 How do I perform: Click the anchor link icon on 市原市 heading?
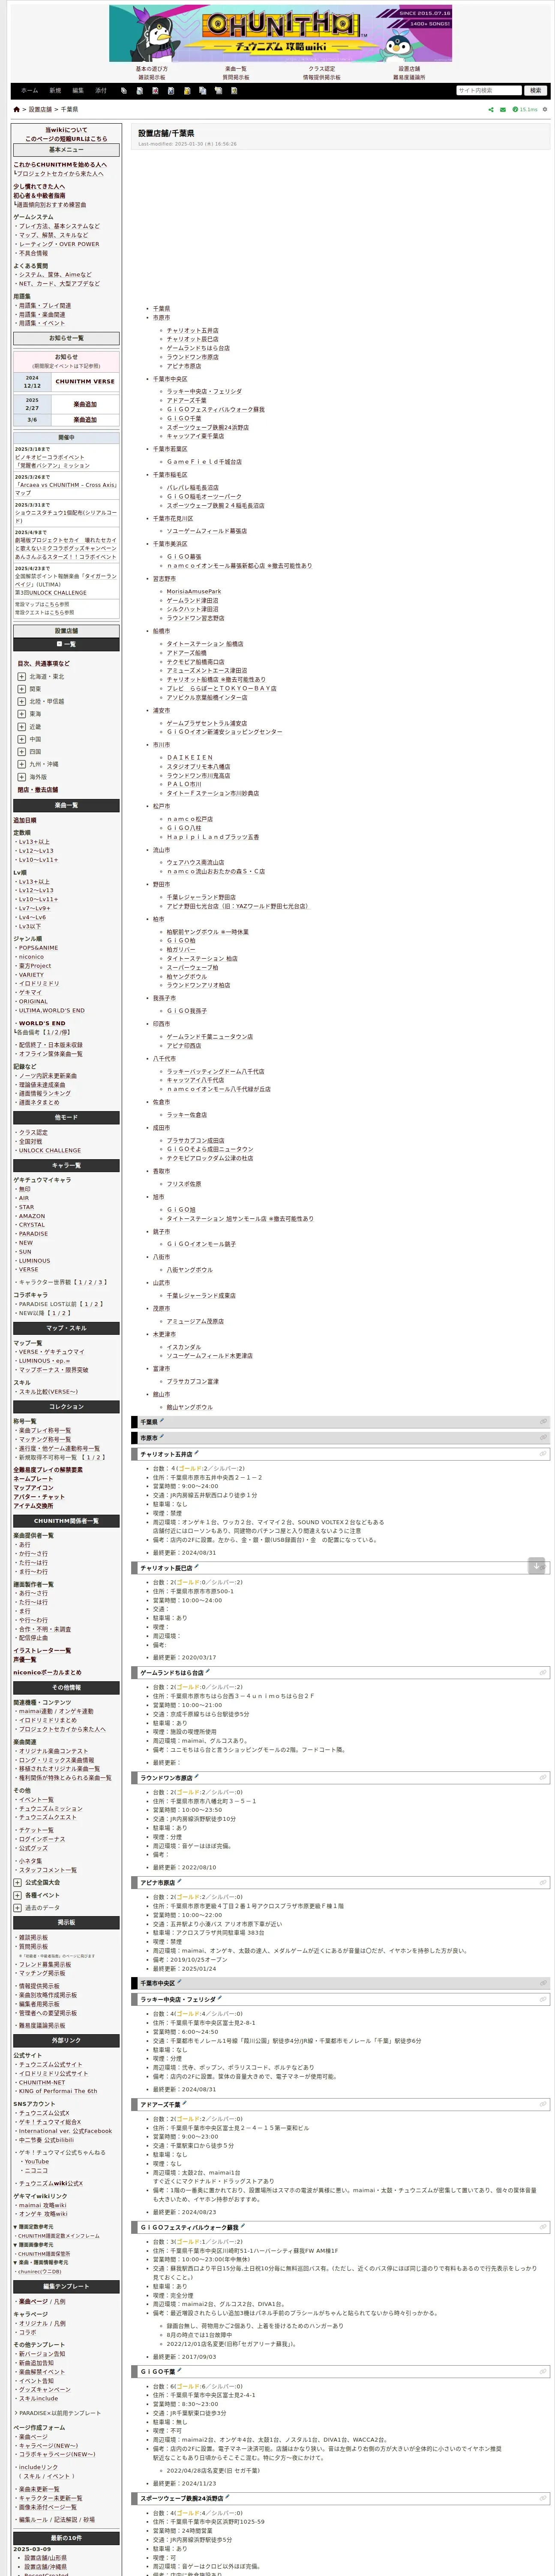(543, 1438)
